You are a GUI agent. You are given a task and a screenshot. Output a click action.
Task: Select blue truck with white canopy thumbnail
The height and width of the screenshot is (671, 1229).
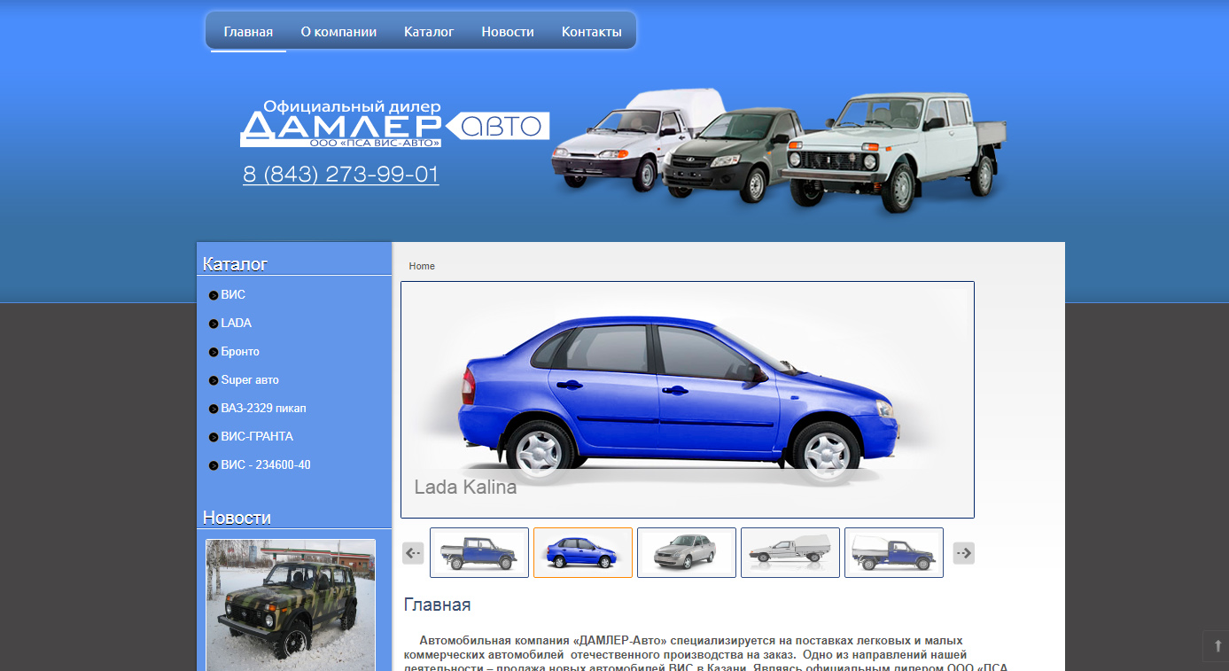(894, 553)
